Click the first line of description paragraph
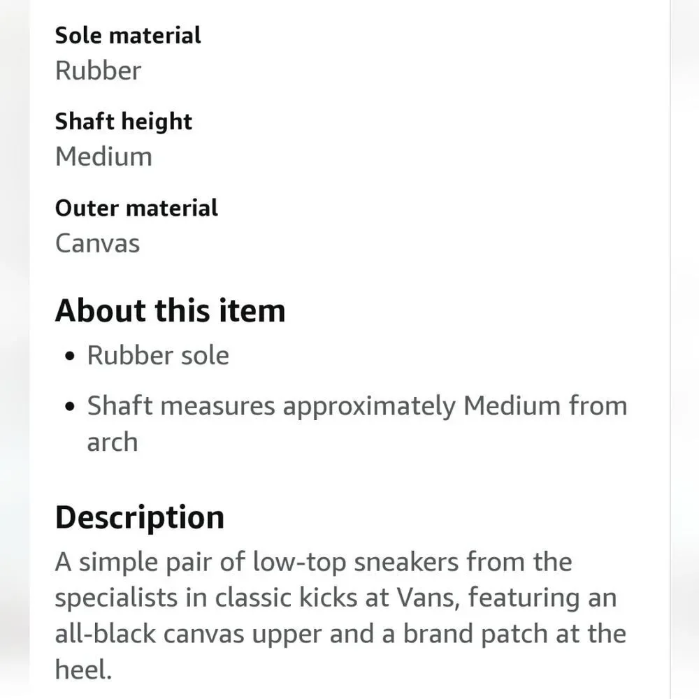 click(x=313, y=562)
